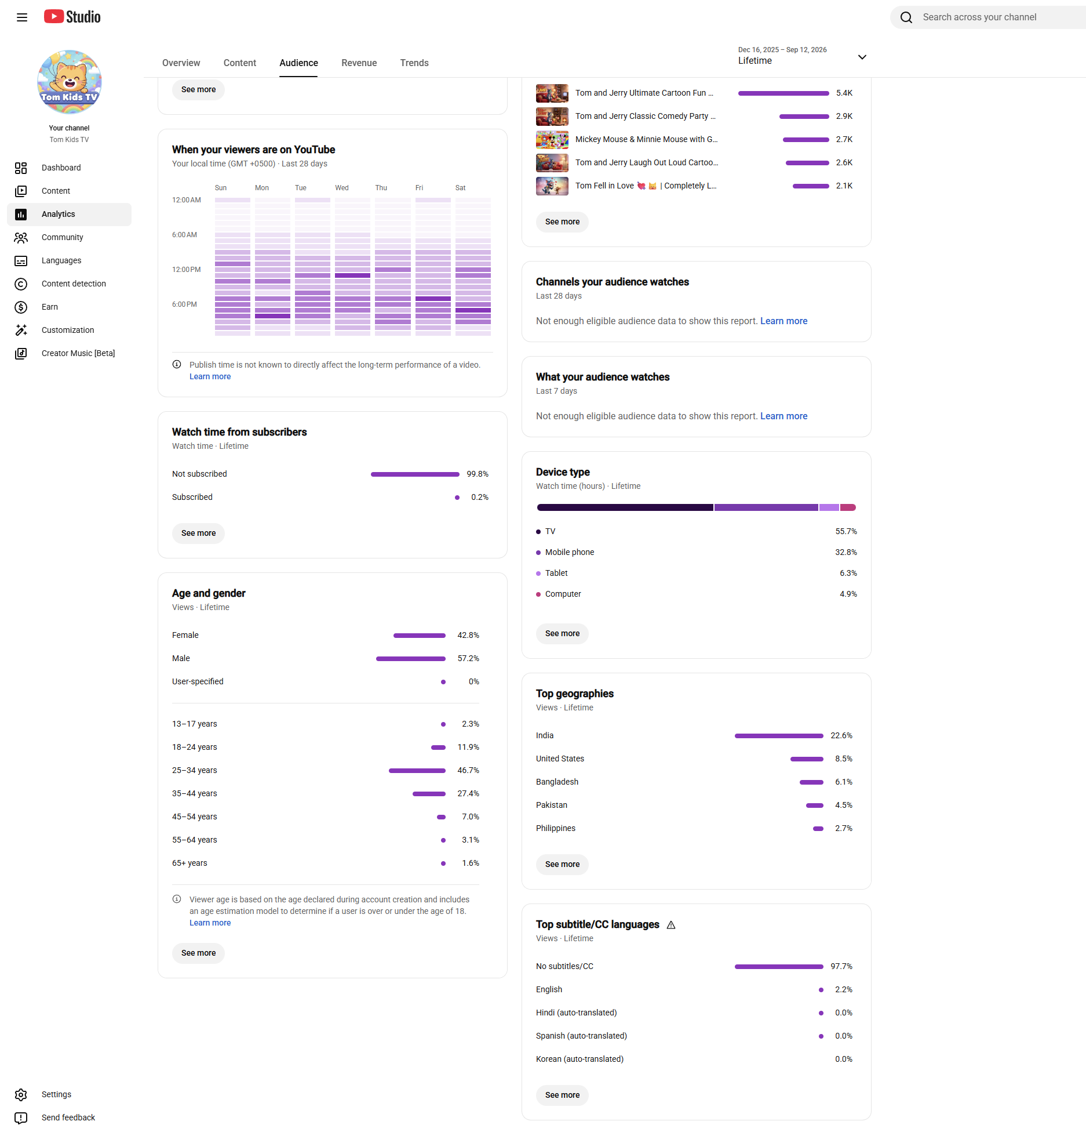Open the Trends tab
1086x1132 pixels.
pyautogui.click(x=414, y=63)
